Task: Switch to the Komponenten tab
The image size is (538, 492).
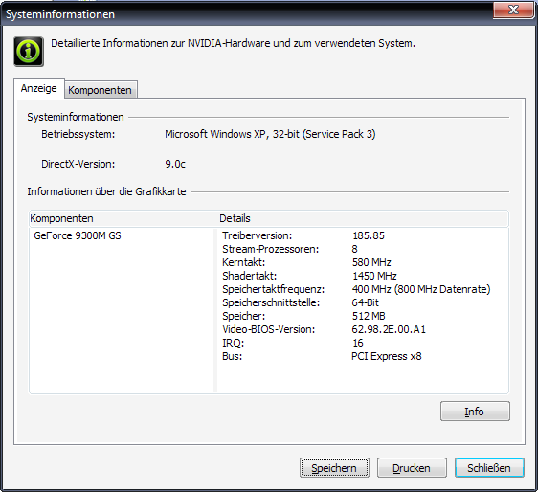Action: click(x=101, y=90)
